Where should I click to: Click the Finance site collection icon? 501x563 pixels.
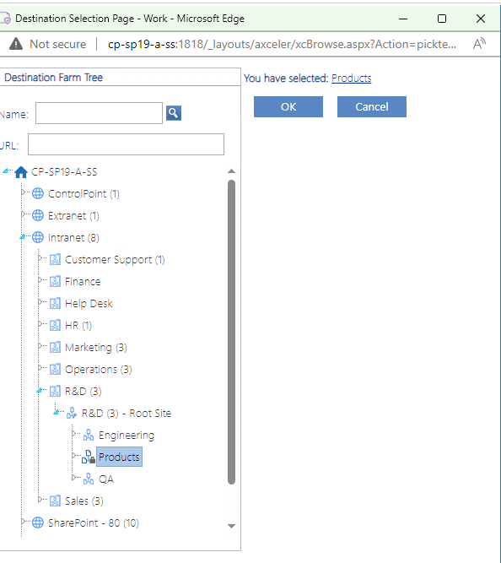[55, 281]
